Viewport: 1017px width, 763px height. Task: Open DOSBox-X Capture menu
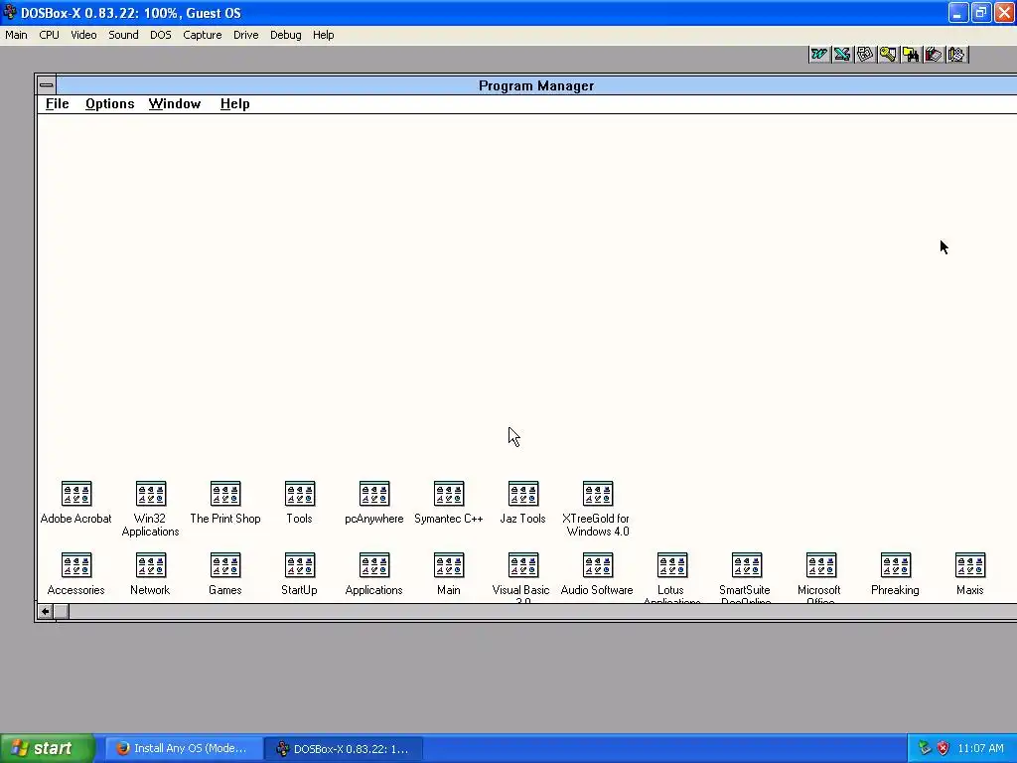(203, 35)
